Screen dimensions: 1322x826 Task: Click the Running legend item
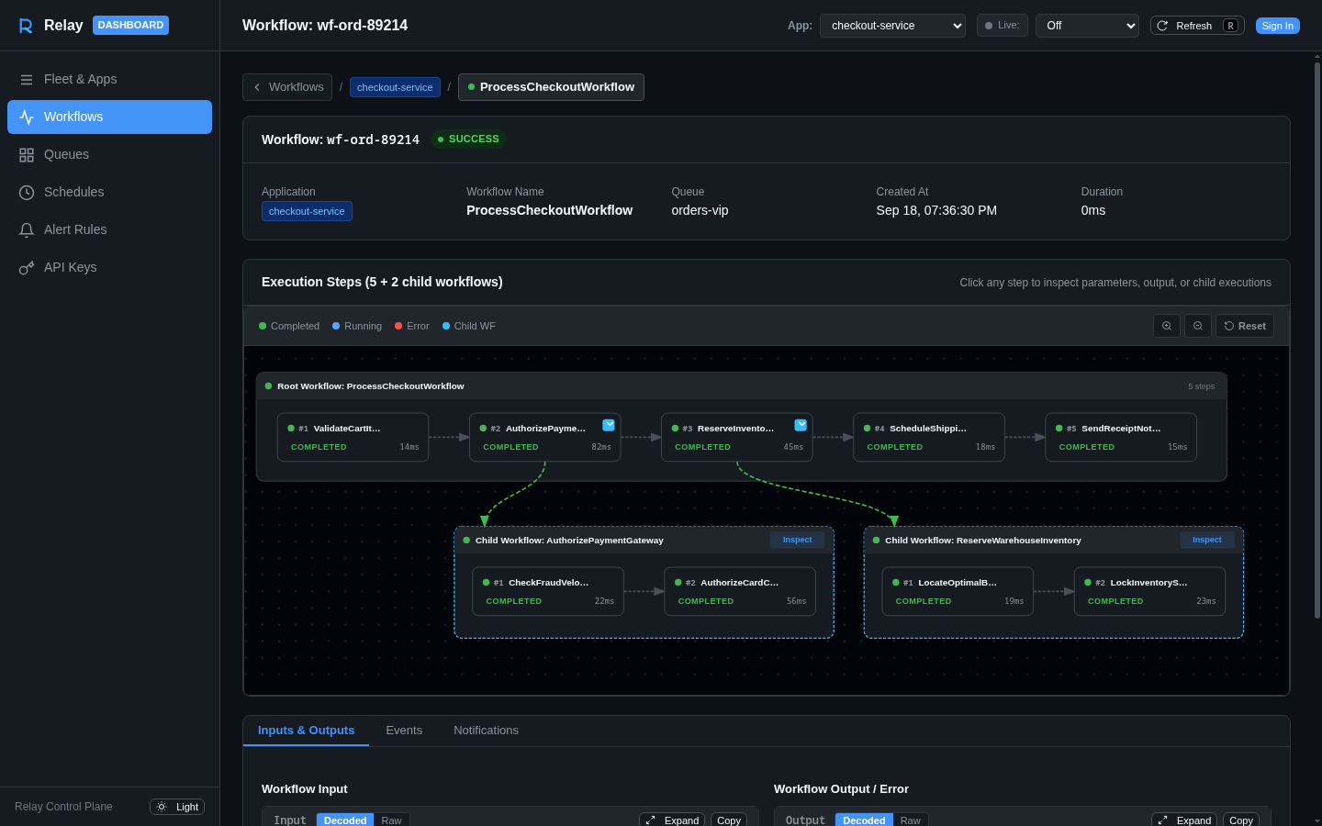pyautogui.click(x=357, y=326)
